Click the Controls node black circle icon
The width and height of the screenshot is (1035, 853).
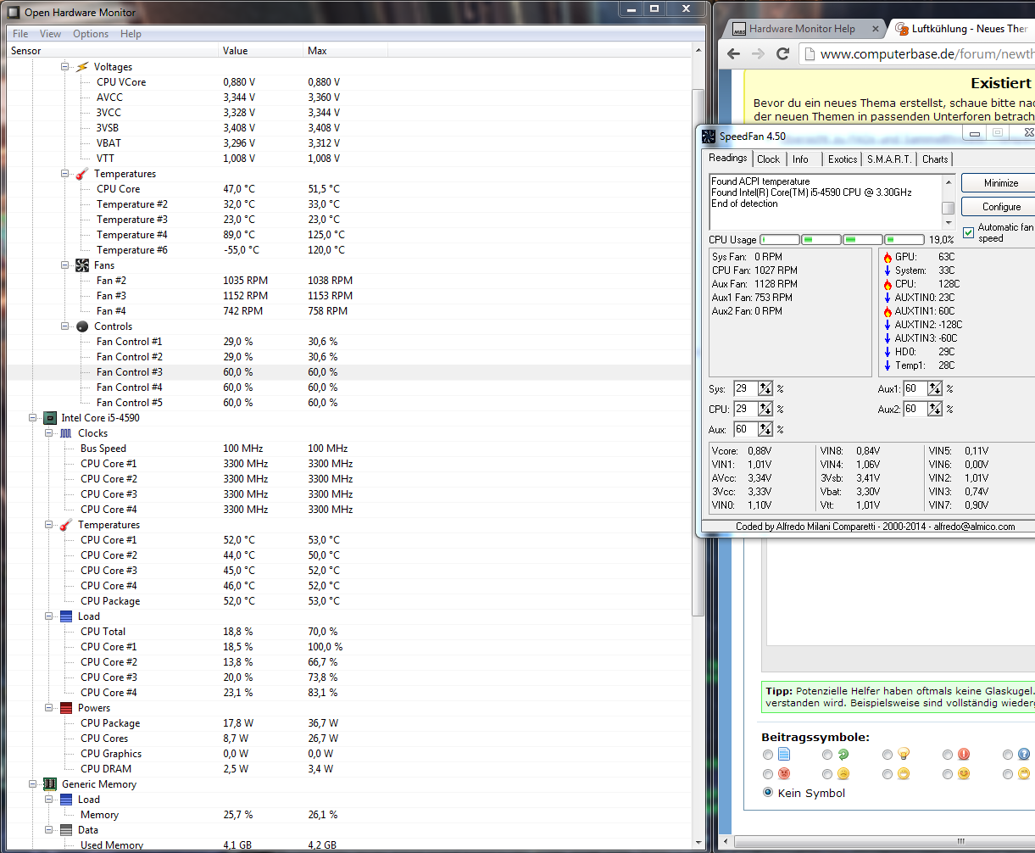click(x=82, y=326)
